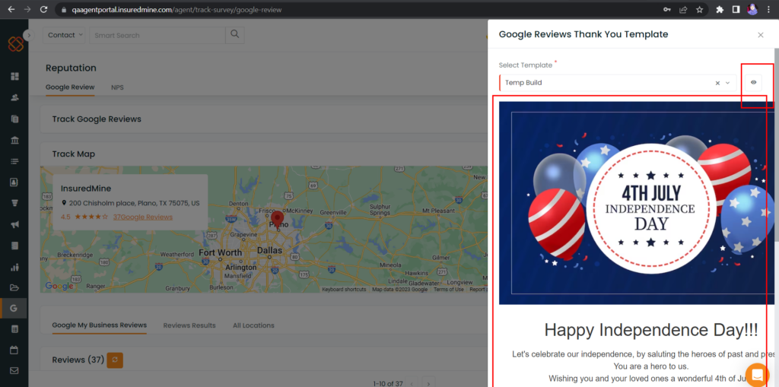Screen dimensions: 779x387
Task: Clear the Temp Build template selection
Action: [717, 83]
